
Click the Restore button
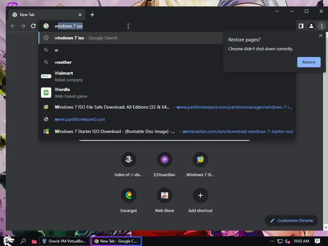coord(309,62)
